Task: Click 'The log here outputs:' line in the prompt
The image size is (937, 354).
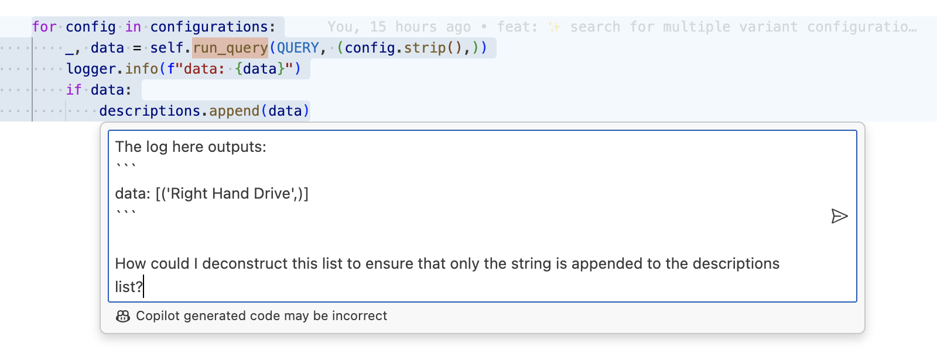Action: tap(190, 147)
